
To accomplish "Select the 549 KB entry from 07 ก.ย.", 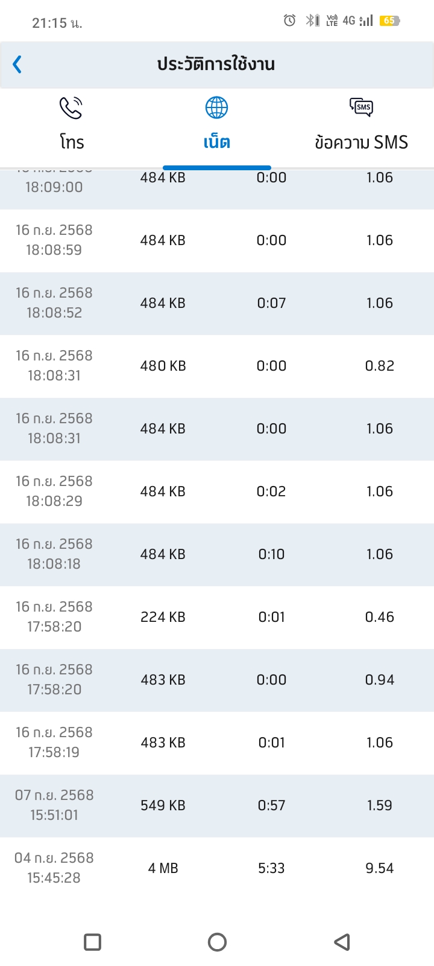I will (217, 805).
